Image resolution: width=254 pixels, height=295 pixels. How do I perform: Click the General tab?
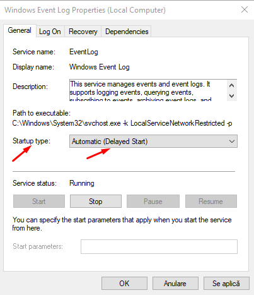click(x=20, y=30)
